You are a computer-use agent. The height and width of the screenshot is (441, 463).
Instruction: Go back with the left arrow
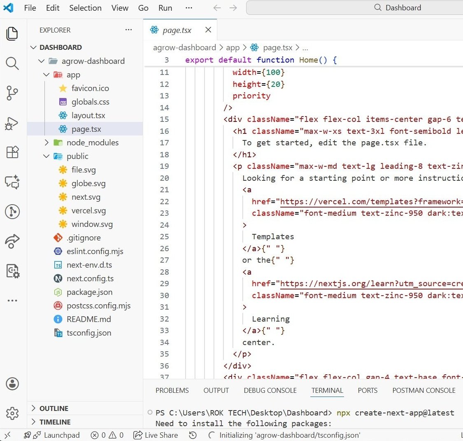(x=217, y=8)
